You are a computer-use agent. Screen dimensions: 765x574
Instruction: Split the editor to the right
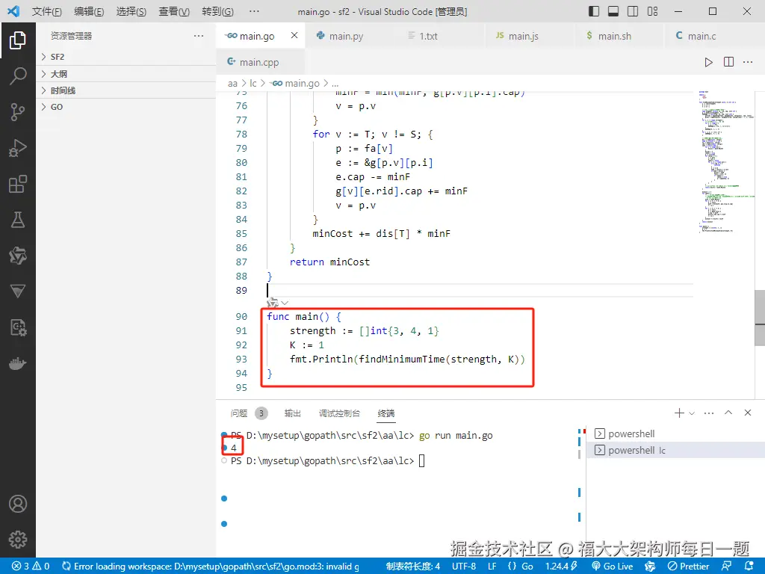728,62
